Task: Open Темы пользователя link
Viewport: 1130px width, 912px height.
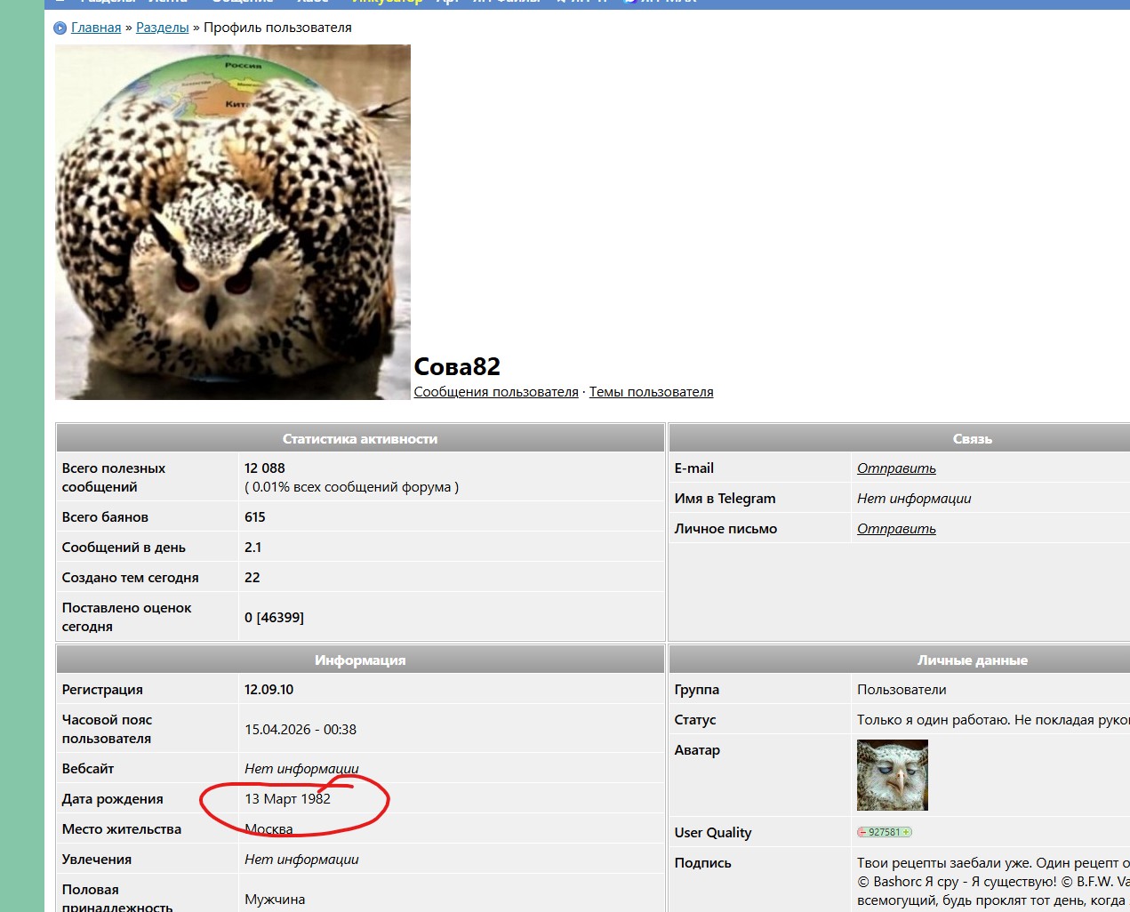Action: tap(652, 392)
